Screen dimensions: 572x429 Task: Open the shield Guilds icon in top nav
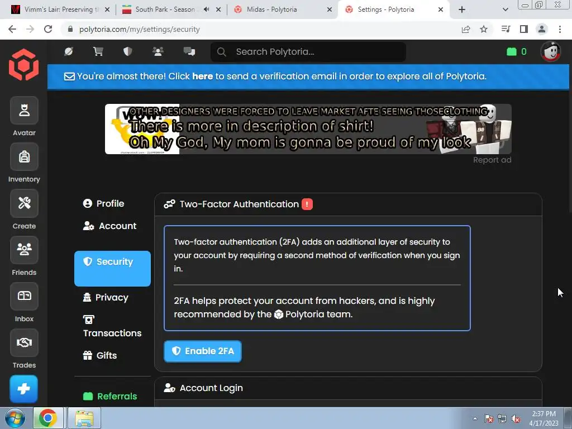click(x=128, y=52)
